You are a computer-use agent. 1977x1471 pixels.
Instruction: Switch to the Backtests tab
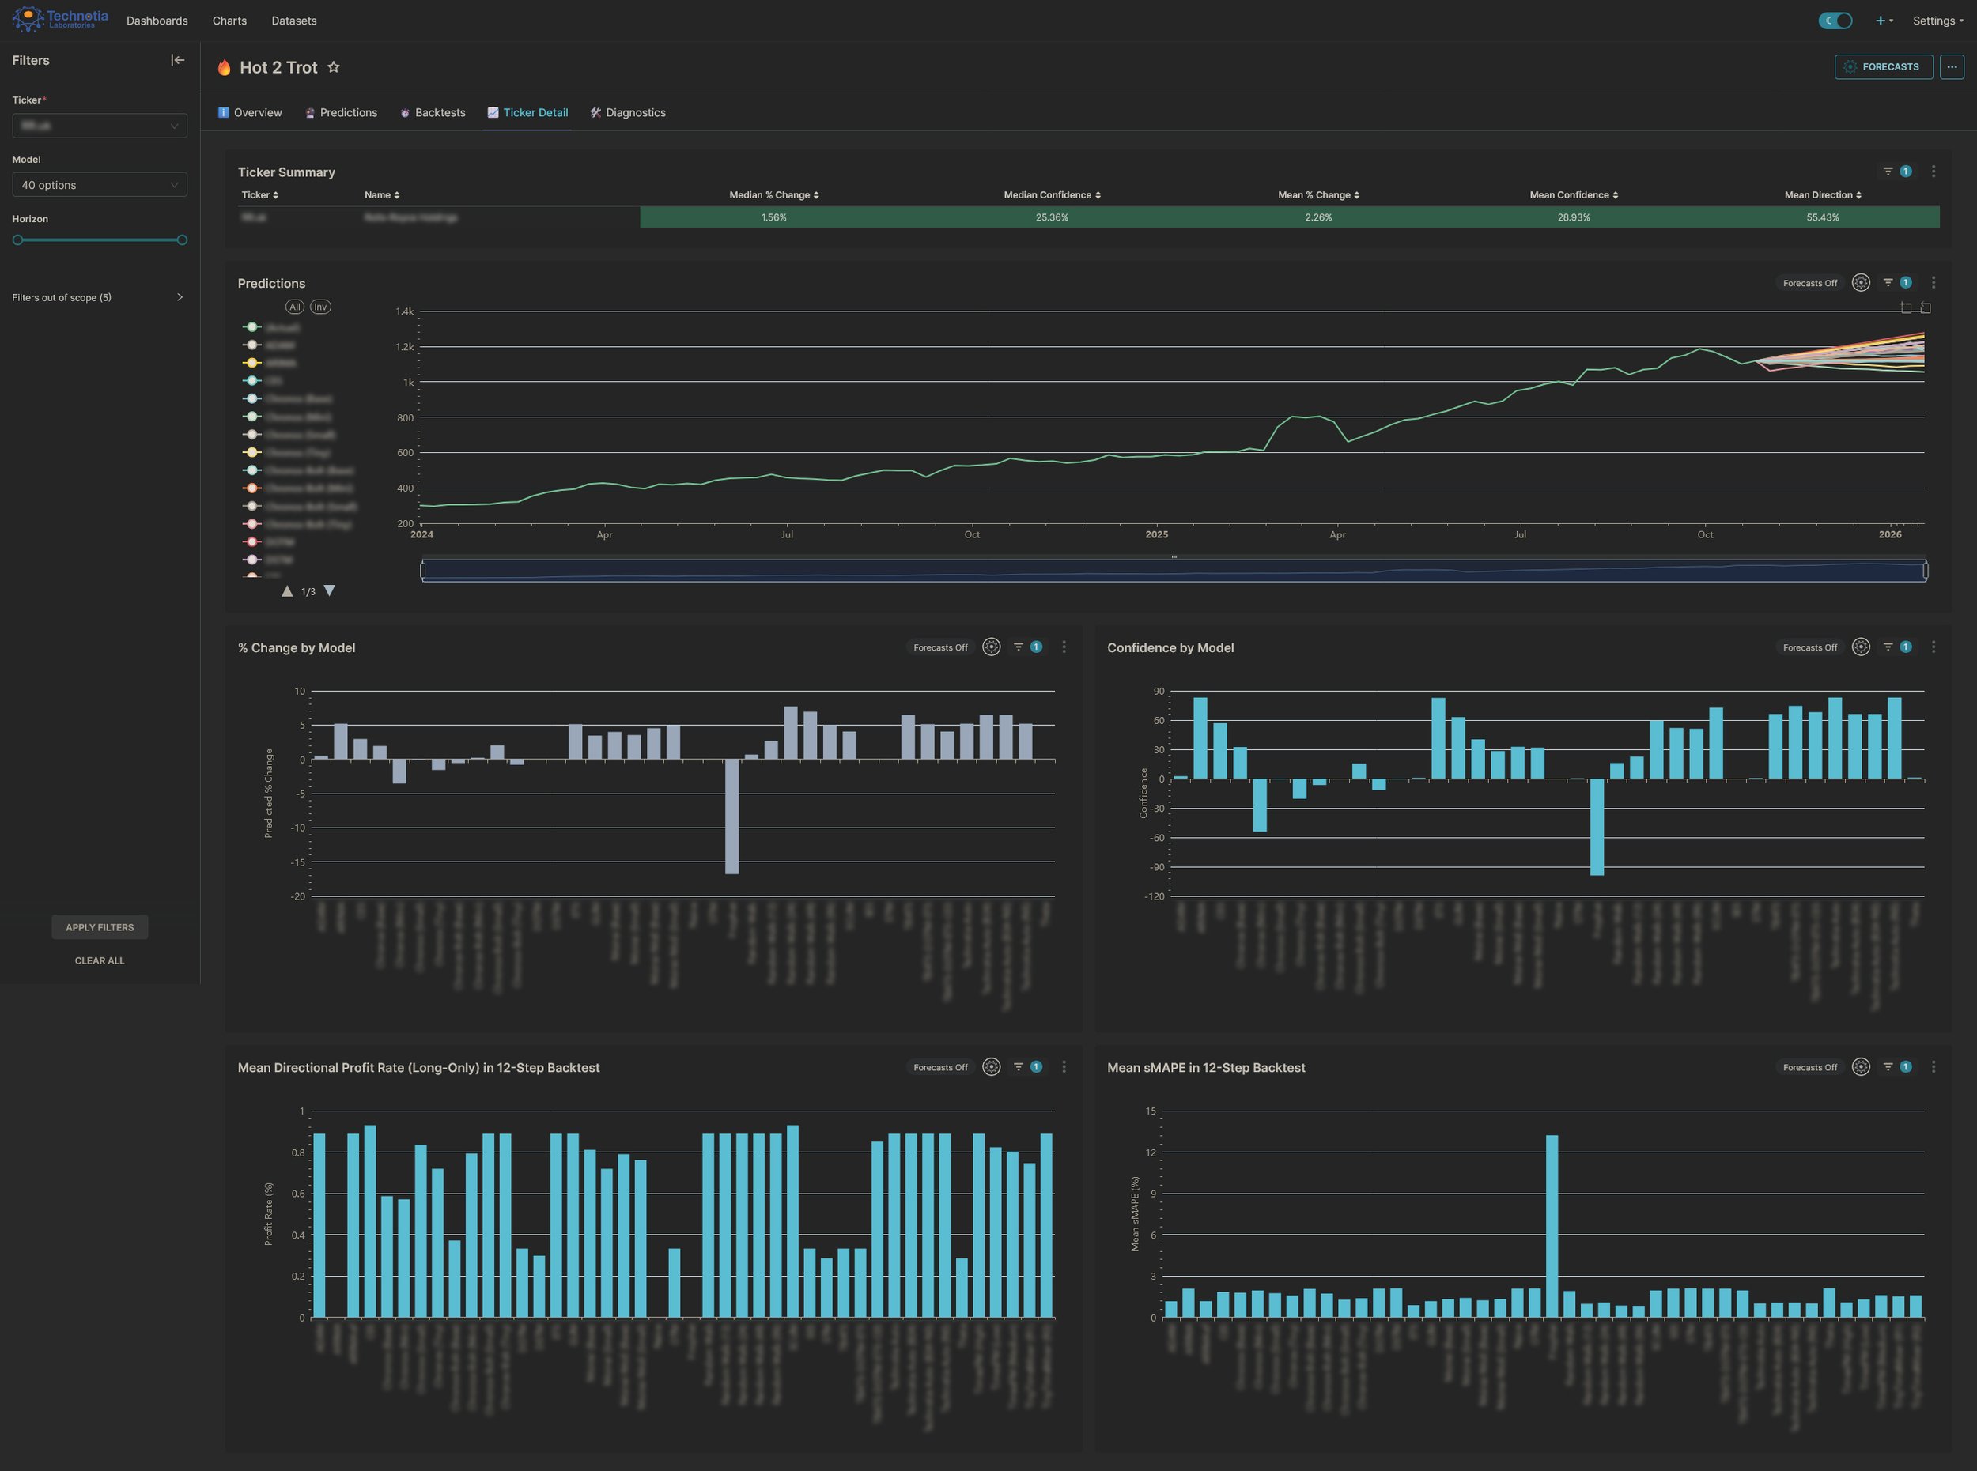432,112
